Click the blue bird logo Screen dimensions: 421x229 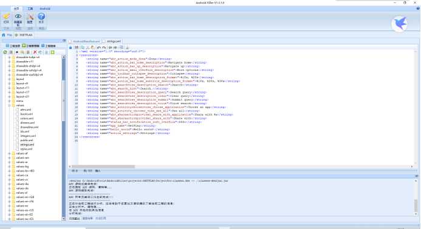click(400, 24)
